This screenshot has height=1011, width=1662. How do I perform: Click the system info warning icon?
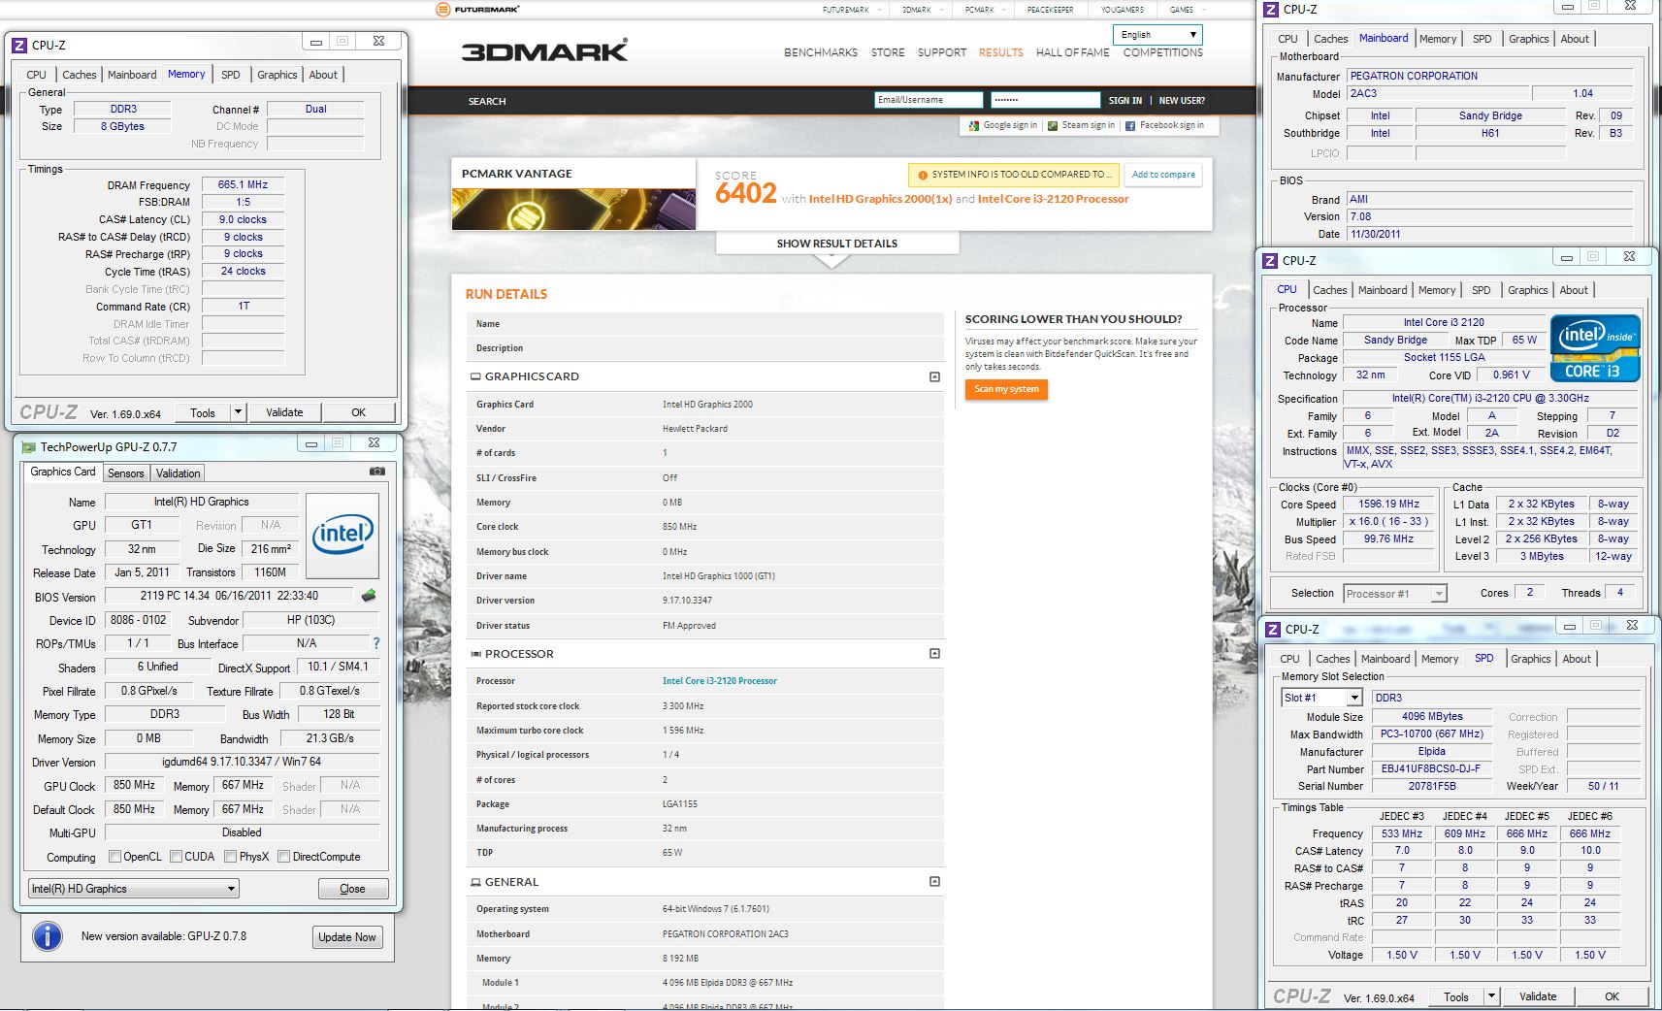923,176
